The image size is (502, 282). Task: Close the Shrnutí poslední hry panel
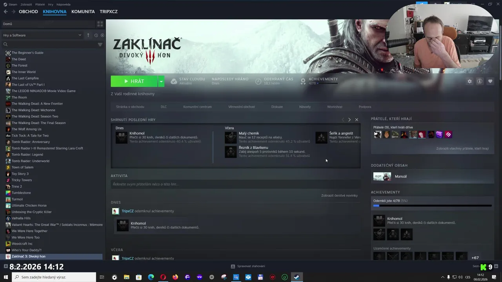pos(356,119)
